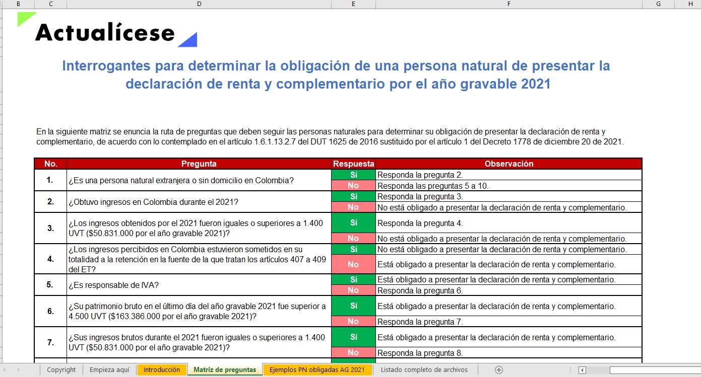Select the Matriz de preguntas tab
The width and height of the screenshot is (701, 377).
click(x=225, y=370)
